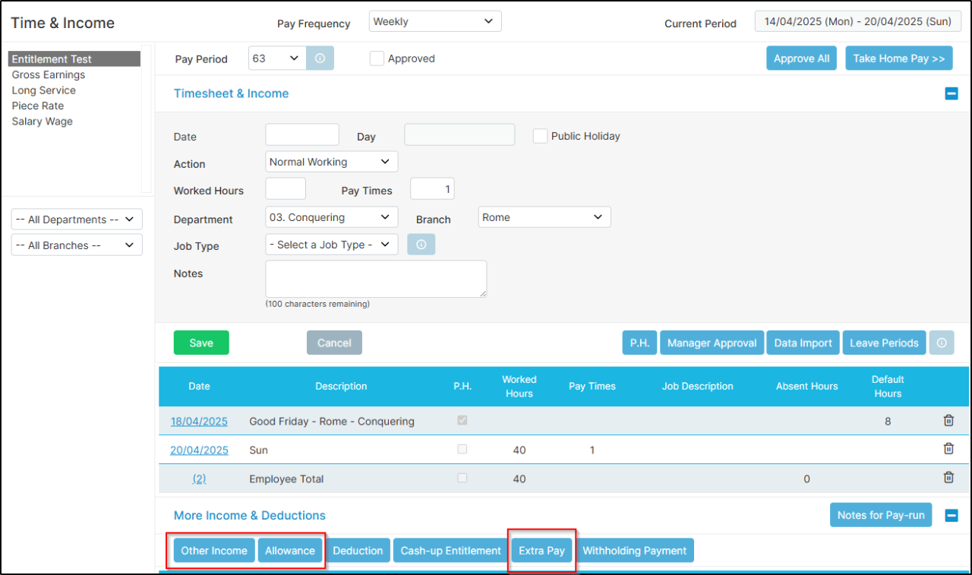Toggle the P.H. checkbox on the Sun row
972x575 pixels.
tap(462, 449)
